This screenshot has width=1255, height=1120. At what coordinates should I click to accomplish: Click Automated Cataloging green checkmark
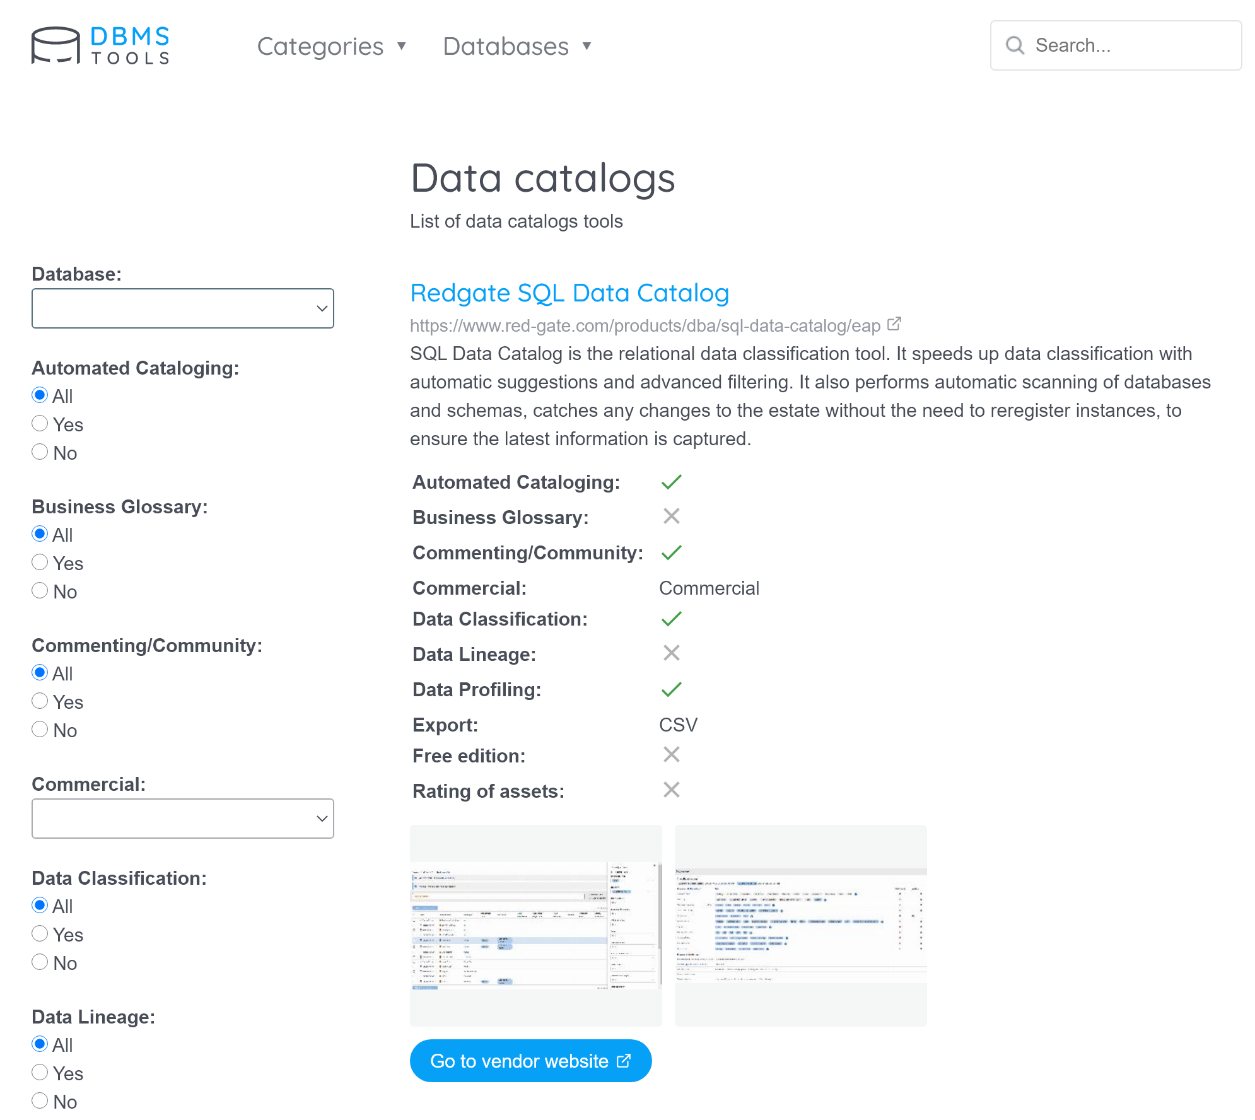pyautogui.click(x=671, y=482)
